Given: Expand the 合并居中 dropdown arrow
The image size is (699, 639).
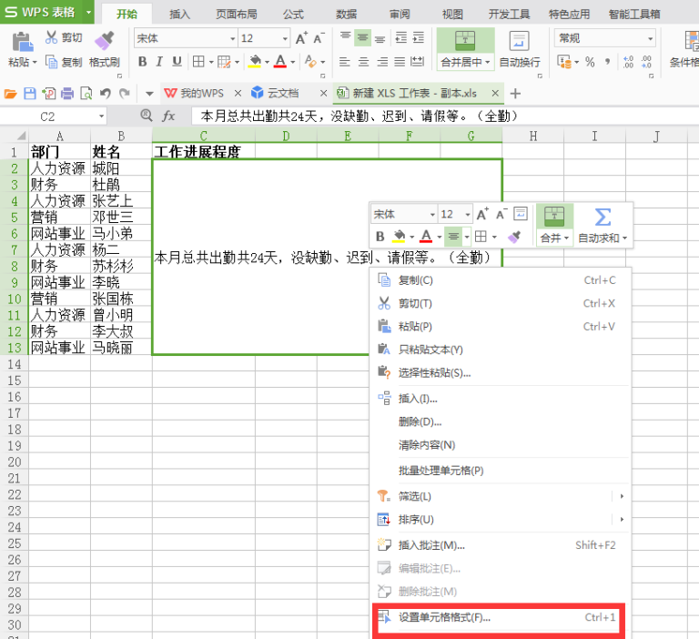Looking at the screenshot, I should (487, 62).
